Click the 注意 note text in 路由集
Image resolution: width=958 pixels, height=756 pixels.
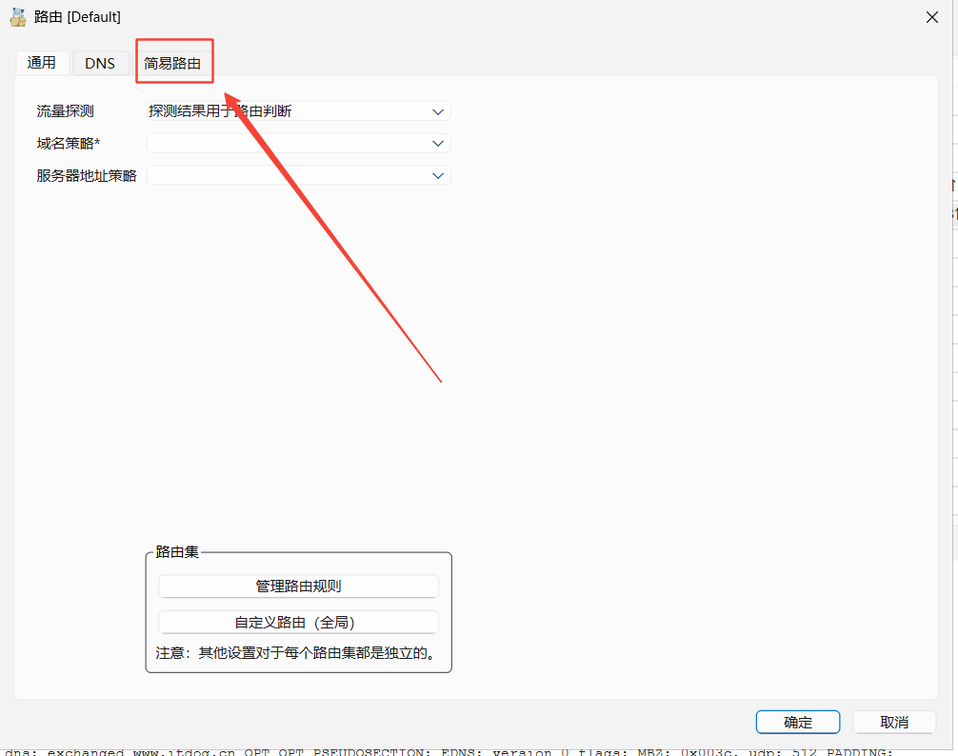point(295,653)
